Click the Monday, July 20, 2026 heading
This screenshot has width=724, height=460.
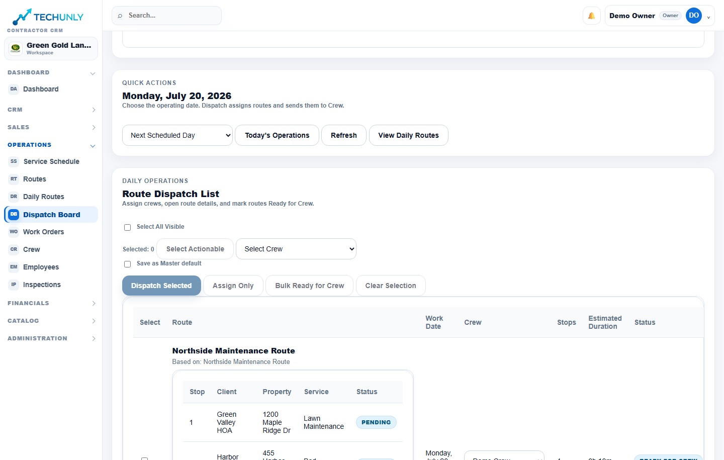tap(177, 96)
